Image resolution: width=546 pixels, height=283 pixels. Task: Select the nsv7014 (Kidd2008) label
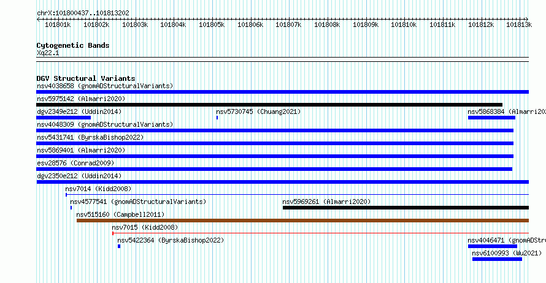click(98, 189)
